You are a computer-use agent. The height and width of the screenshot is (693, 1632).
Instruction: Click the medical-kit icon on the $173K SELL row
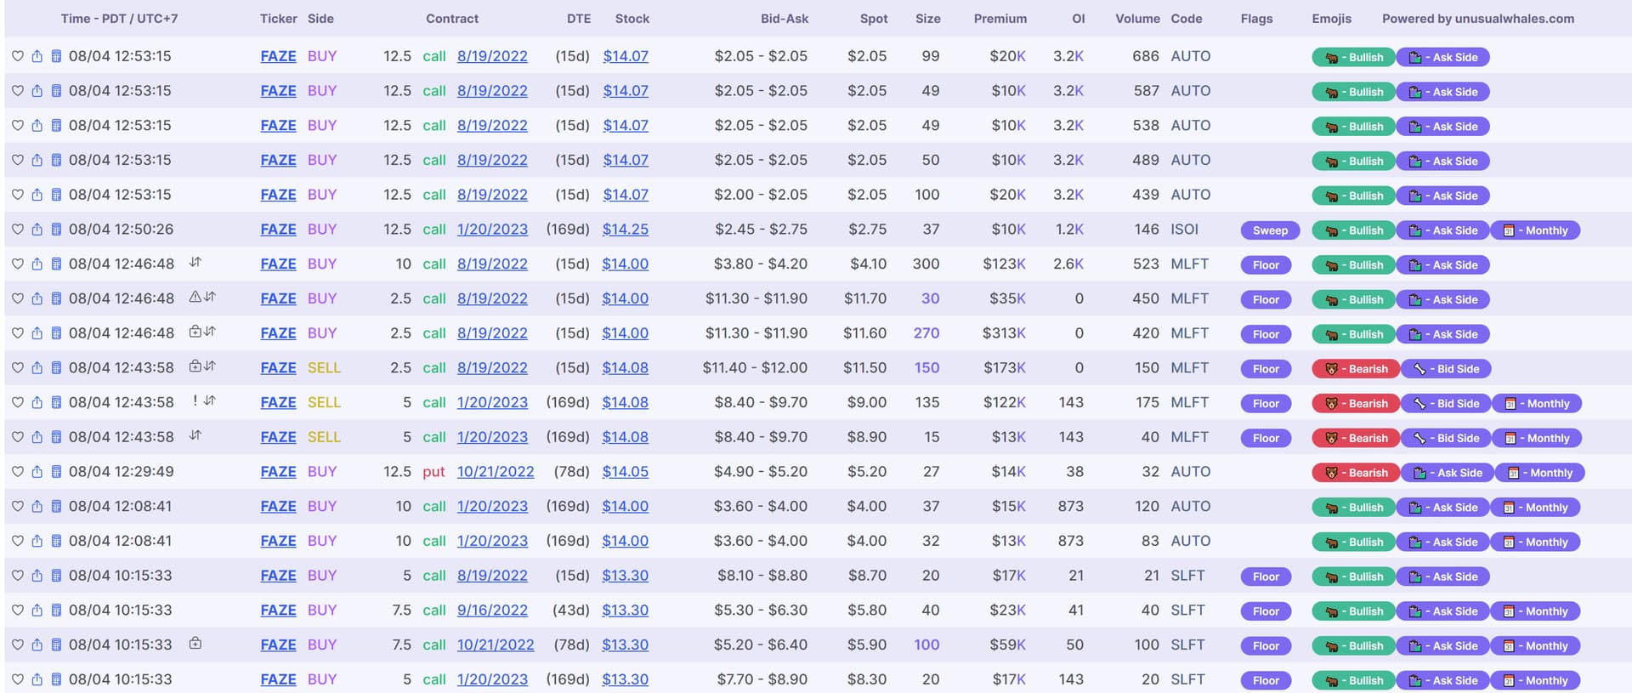pyautogui.click(x=195, y=366)
